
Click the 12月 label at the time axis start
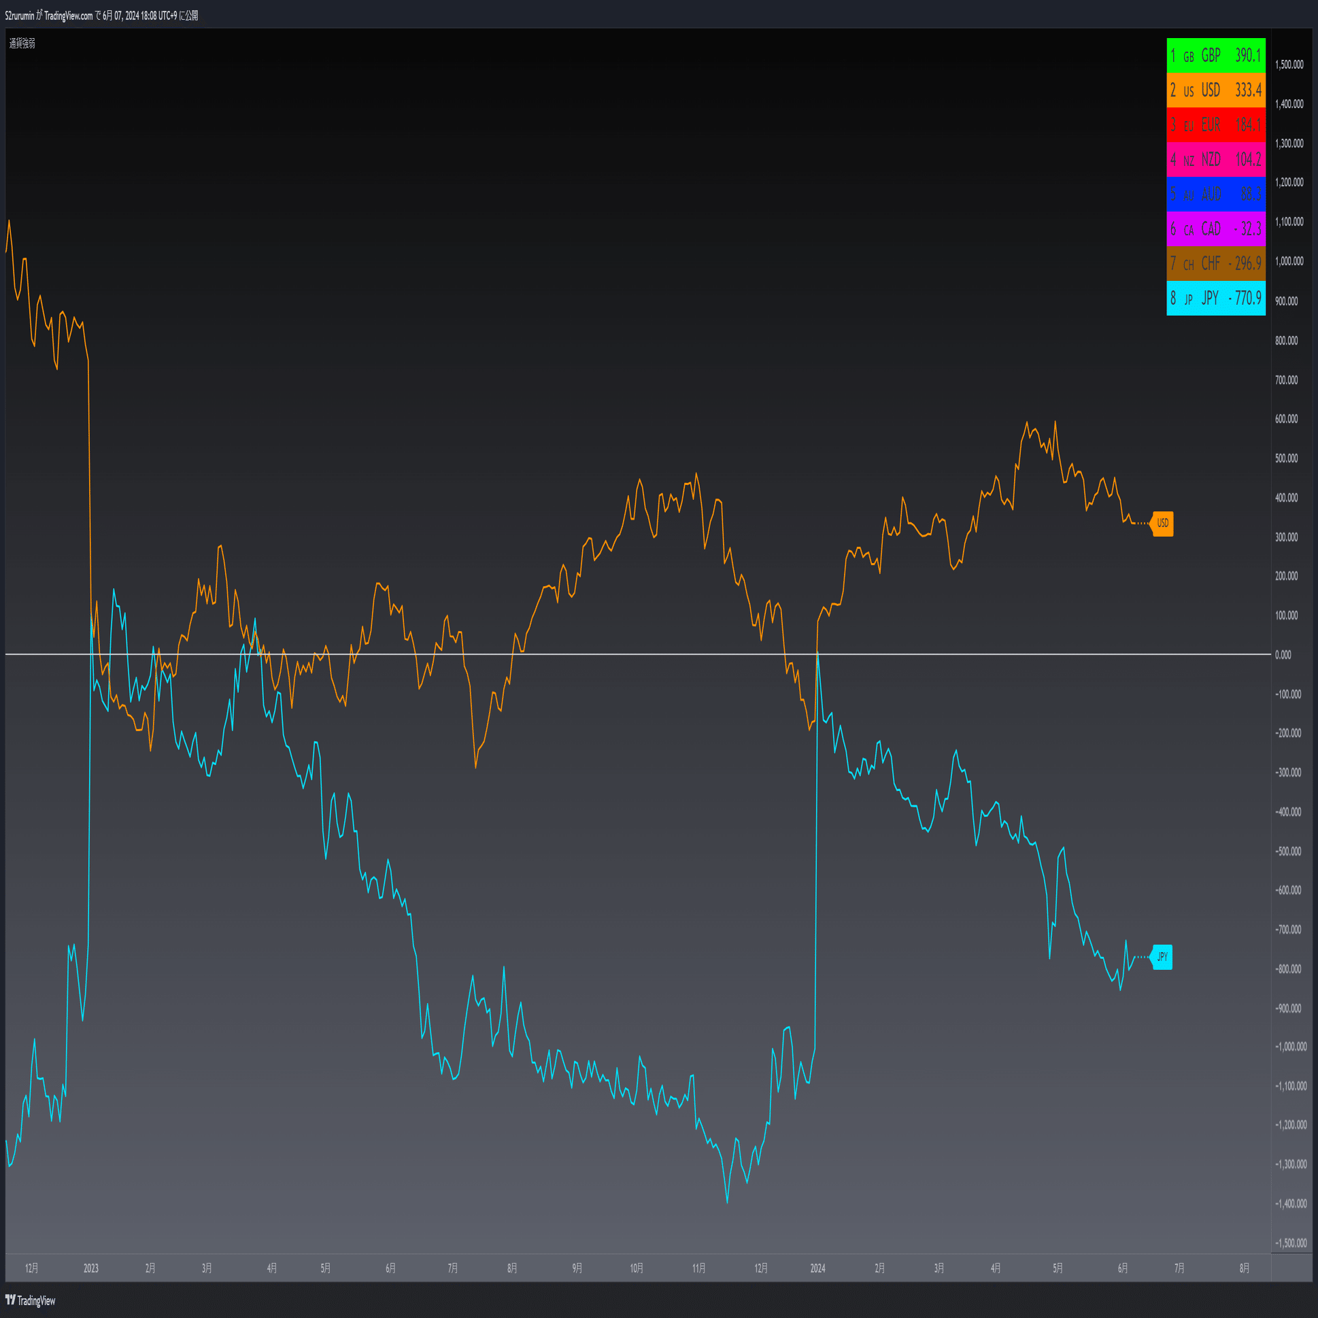[31, 1268]
